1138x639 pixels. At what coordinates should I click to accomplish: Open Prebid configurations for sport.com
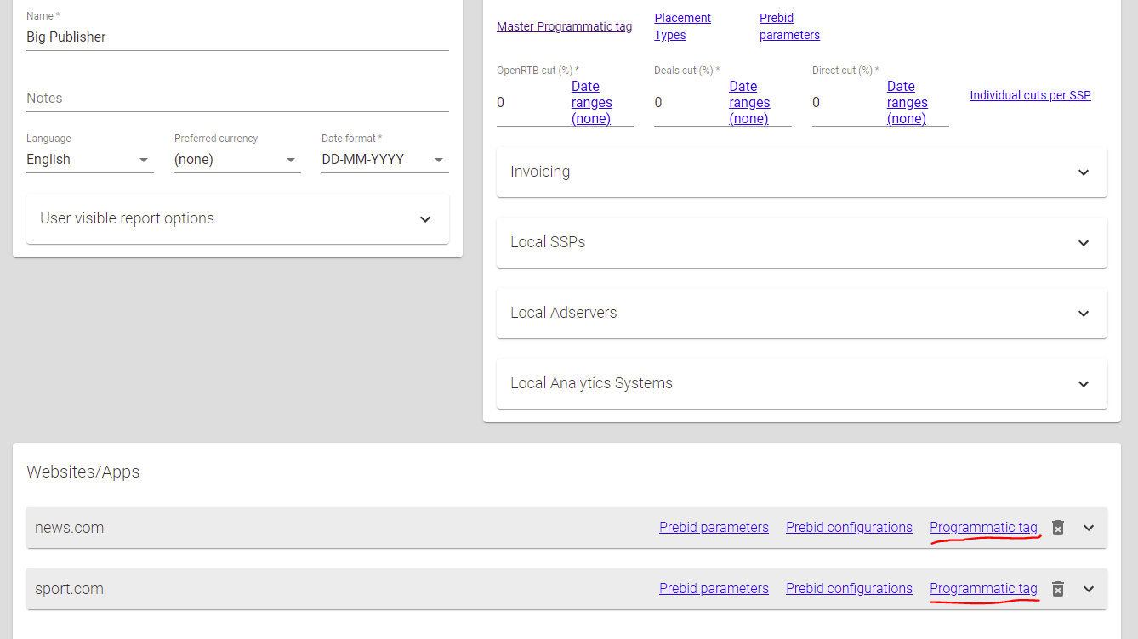coord(849,589)
